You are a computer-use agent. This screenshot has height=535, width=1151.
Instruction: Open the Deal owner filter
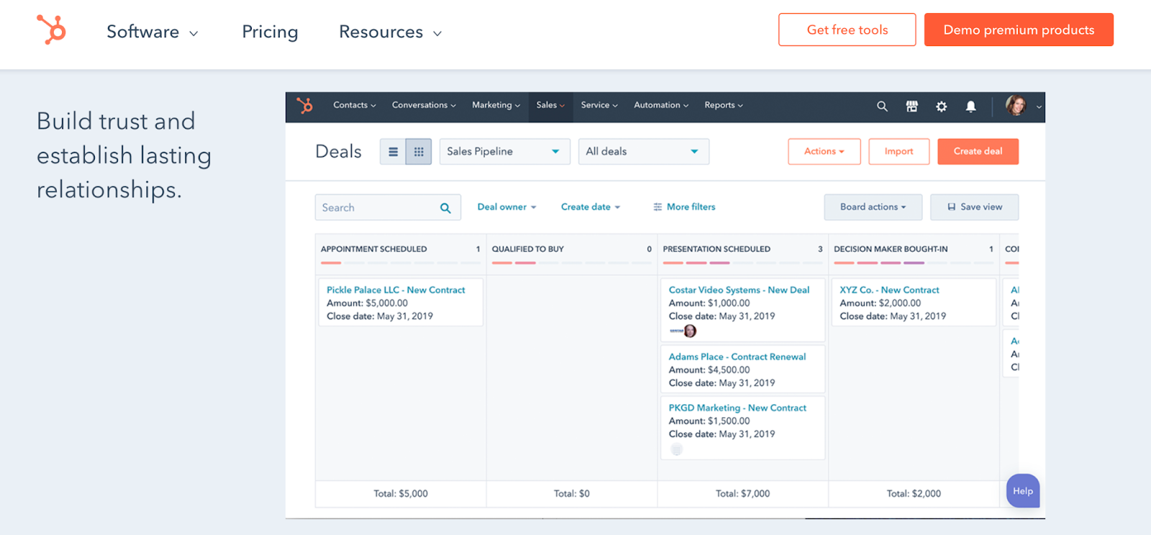pyautogui.click(x=506, y=207)
